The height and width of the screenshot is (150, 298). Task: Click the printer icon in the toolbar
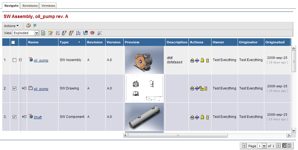tap(28, 26)
